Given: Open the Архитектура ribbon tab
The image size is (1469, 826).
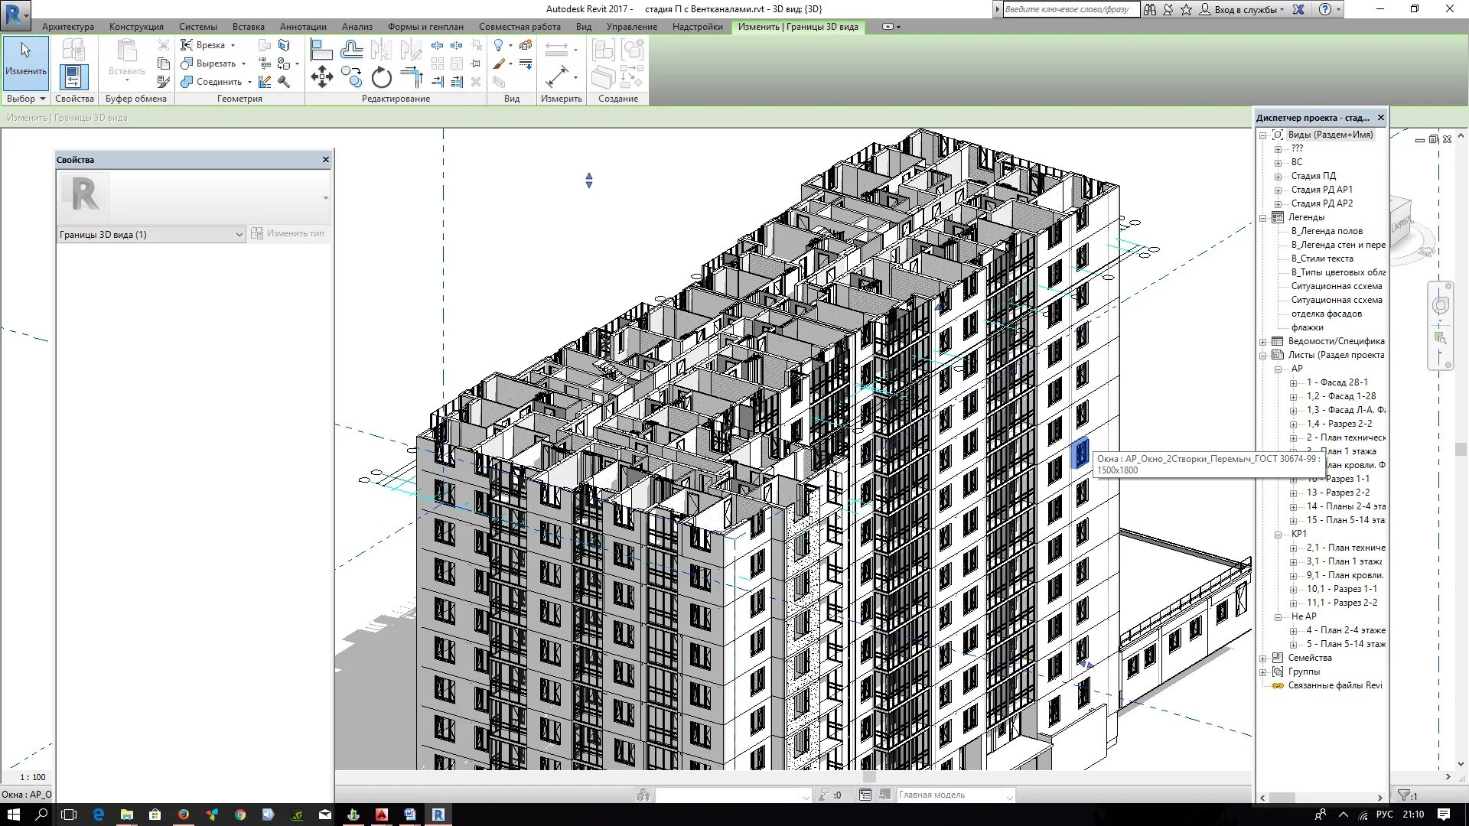Looking at the screenshot, I should [x=68, y=27].
